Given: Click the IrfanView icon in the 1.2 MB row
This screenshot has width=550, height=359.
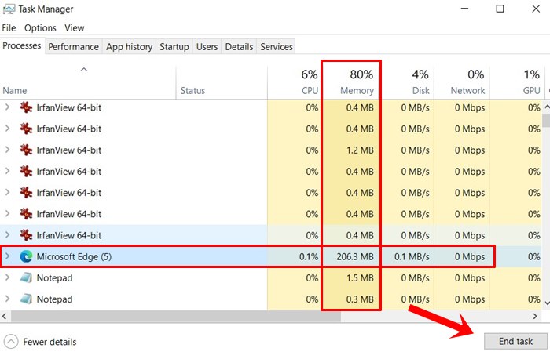Looking at the screenshot, I should [26, 150].
